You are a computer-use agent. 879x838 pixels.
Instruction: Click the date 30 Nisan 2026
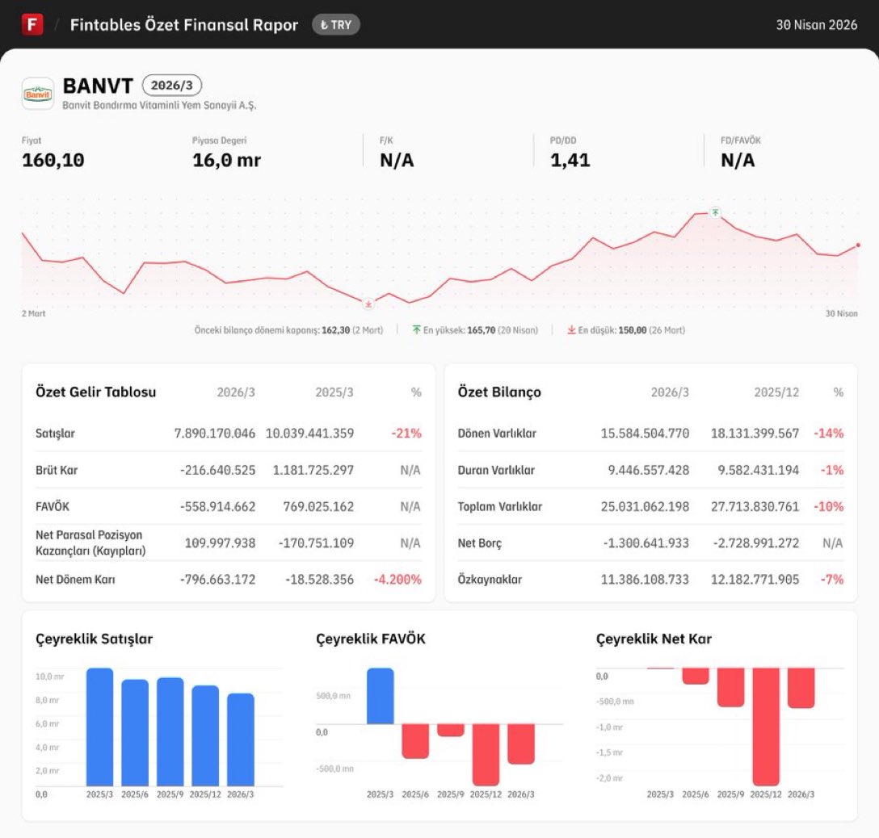point(816,25)
